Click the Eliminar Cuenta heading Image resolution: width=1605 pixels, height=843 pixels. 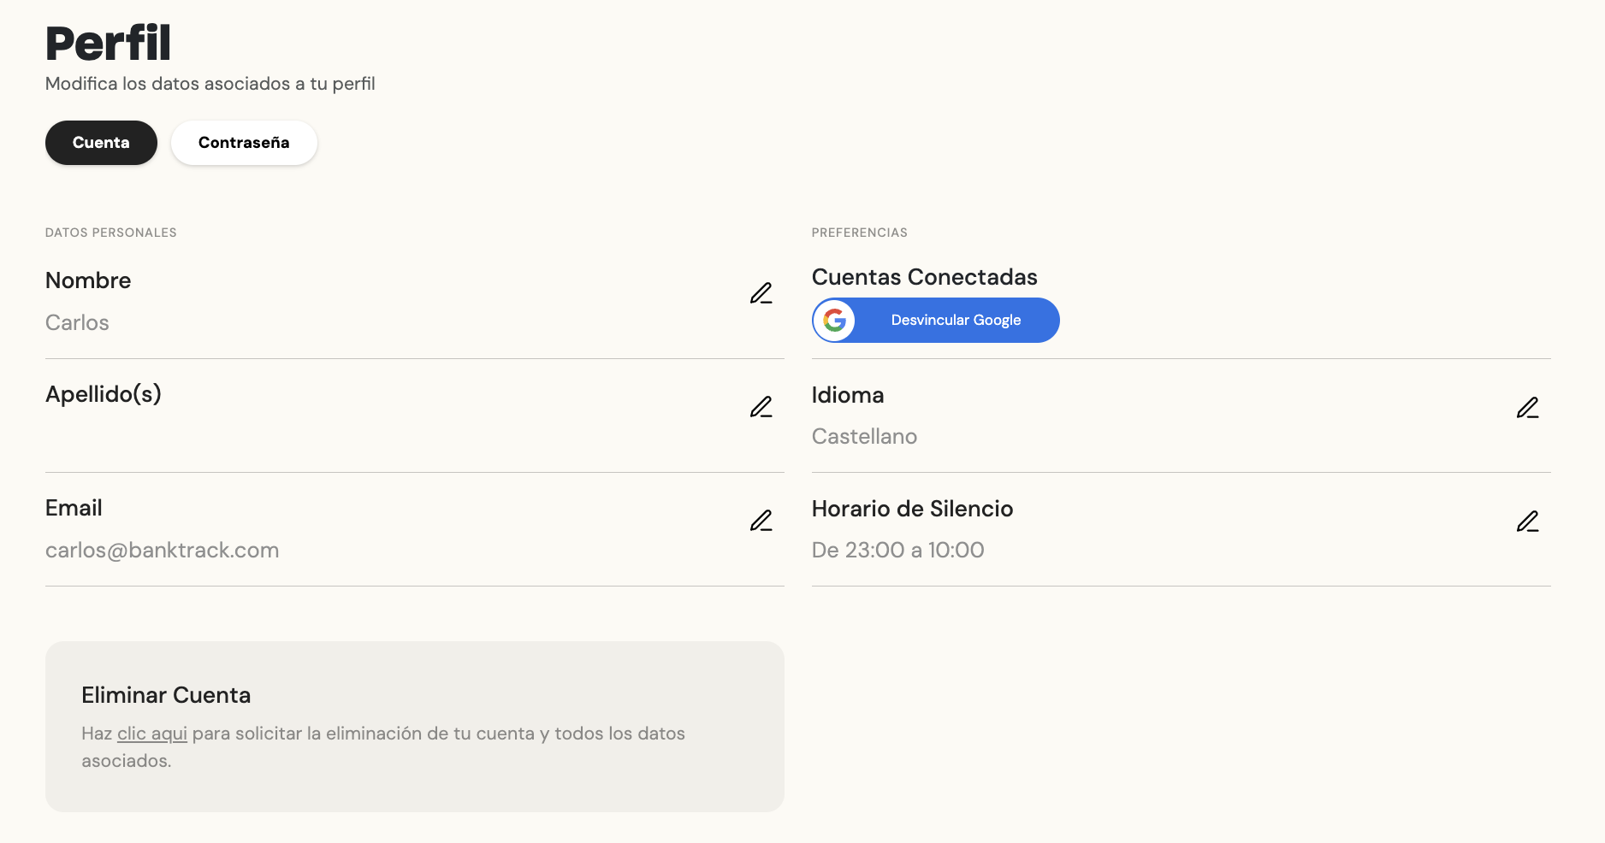(x=166, y=695)
